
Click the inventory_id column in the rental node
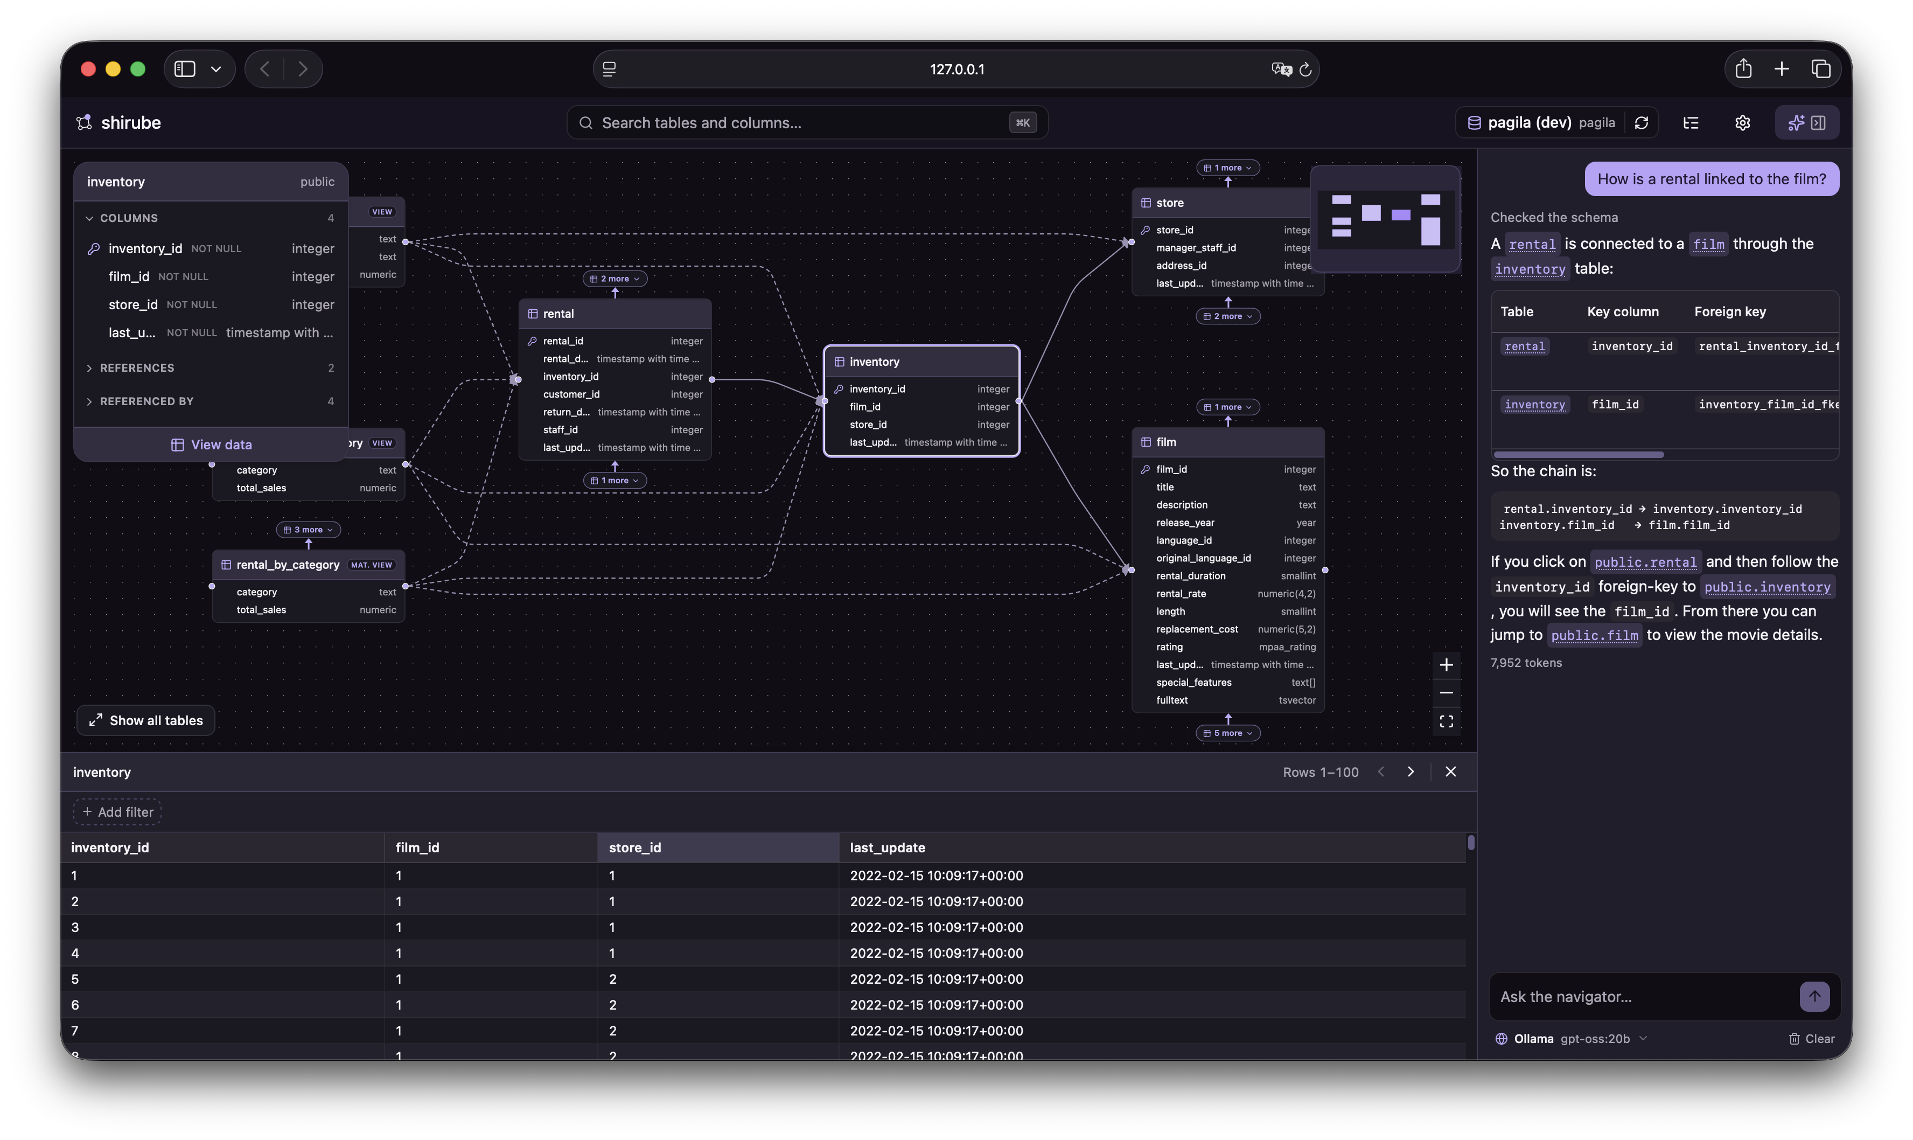tap(615, 377)
